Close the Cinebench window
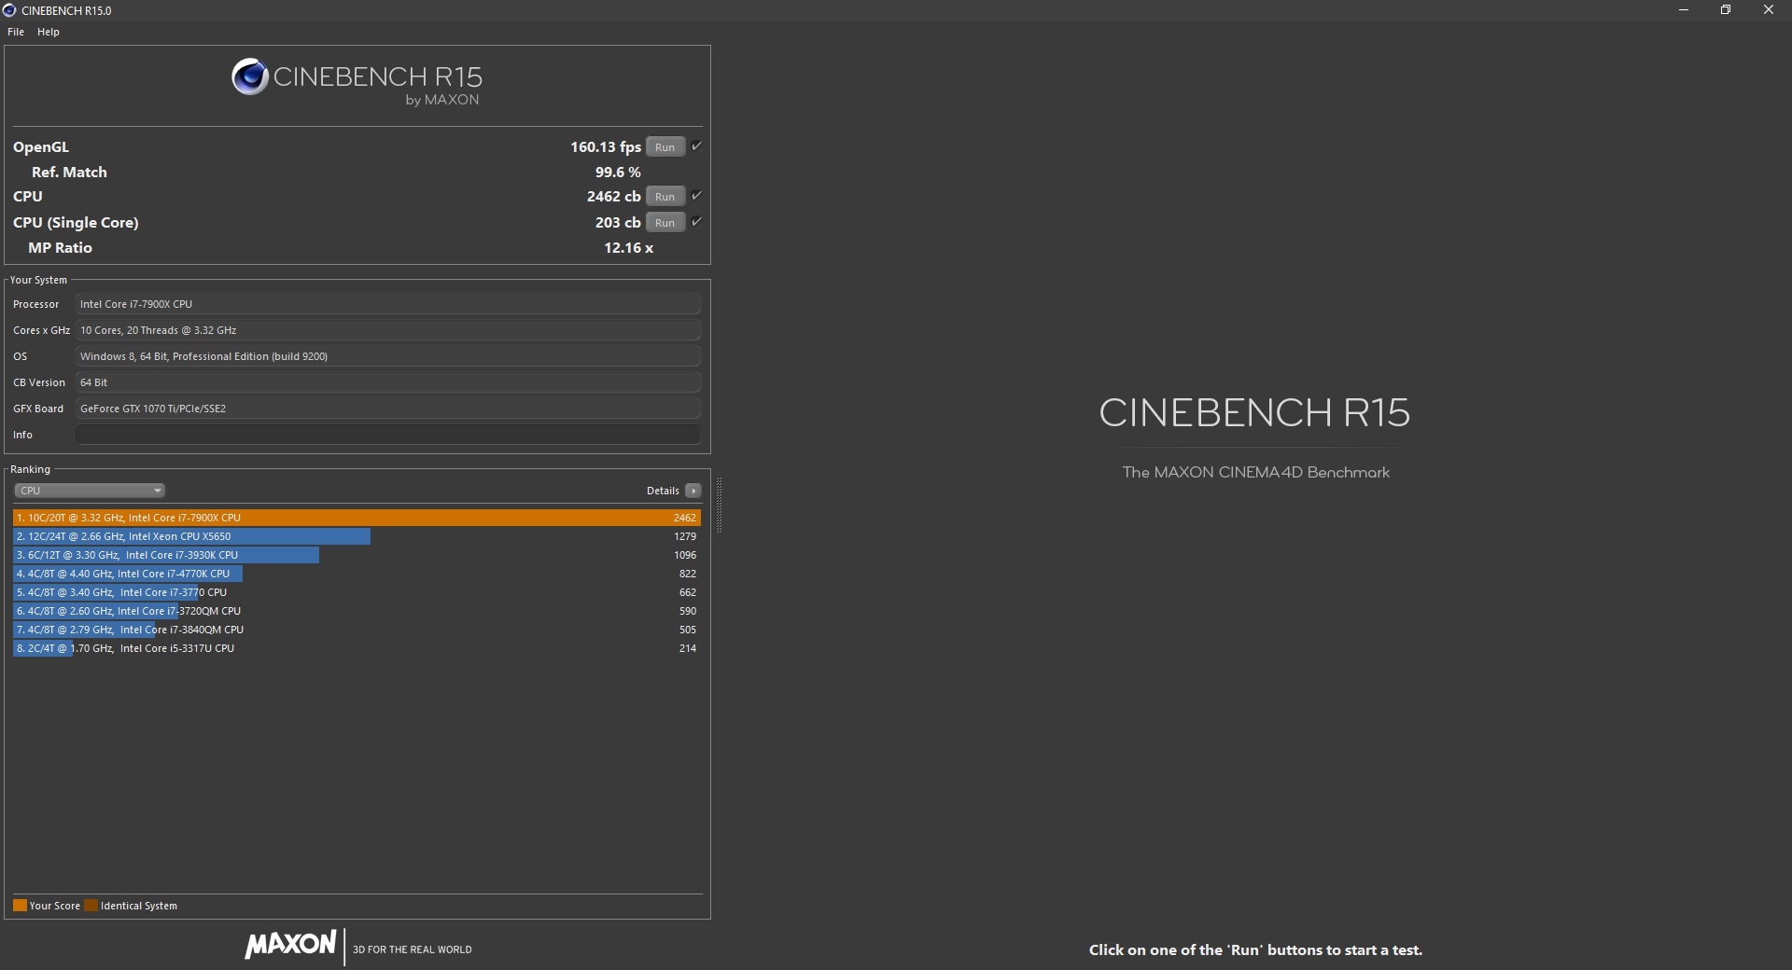The width and height of the screenshot is (1792, 970). 1769,10
